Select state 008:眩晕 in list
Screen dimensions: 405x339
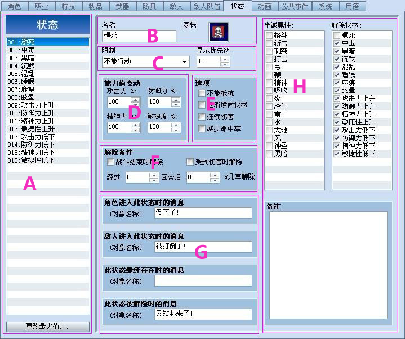tap(48, 97)
